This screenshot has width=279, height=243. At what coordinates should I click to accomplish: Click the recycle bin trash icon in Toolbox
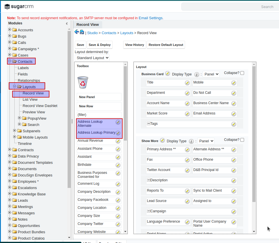[83, 82]
